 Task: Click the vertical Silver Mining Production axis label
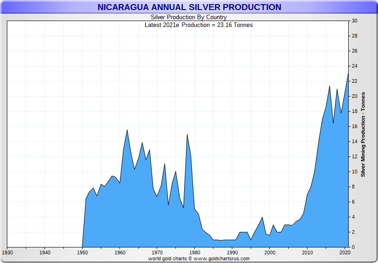(x=363, y=134)
